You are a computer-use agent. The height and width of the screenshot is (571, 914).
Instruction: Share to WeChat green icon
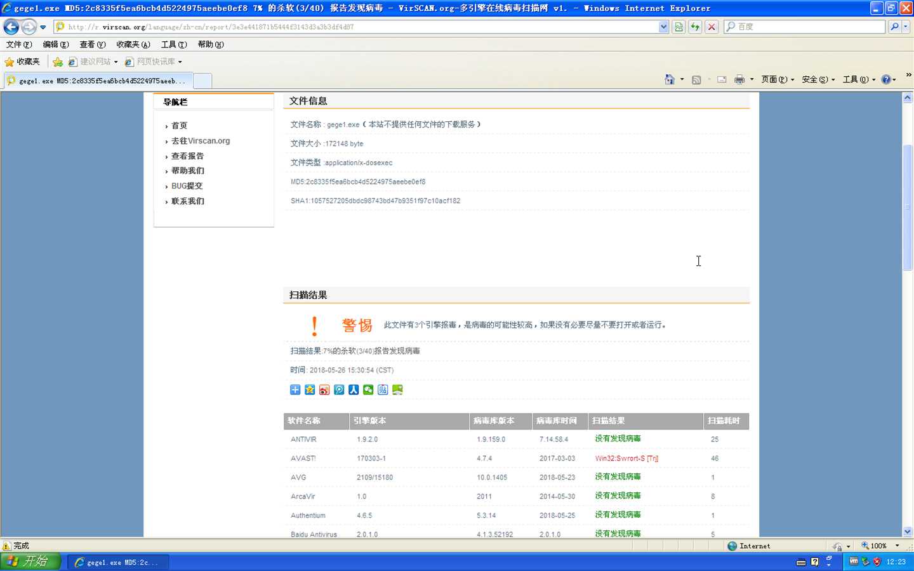[x=368, y=390]
